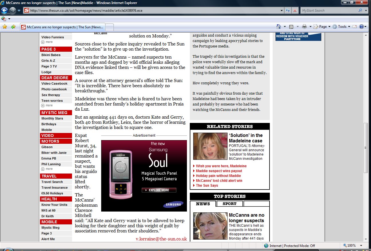Screen dimensions: 371x251
Task: Click EXPLORE MORE in Samsung advertisement
Action: (159, 190)
